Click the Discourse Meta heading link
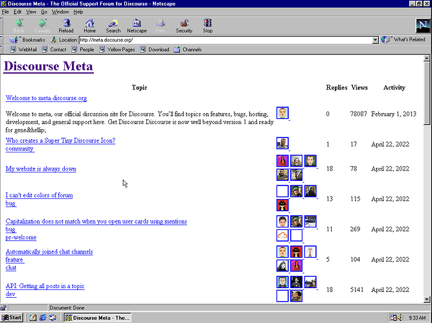Screen dimensions: 432x323 49,66
